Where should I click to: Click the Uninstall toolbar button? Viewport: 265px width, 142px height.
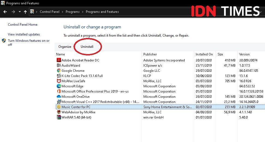click(x=87, y=47)
